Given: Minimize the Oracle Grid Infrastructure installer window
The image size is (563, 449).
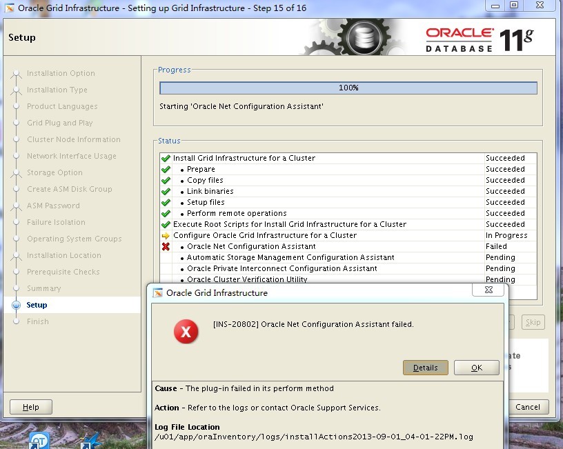Looking at the screenshot, I should [x=495, y=6].
